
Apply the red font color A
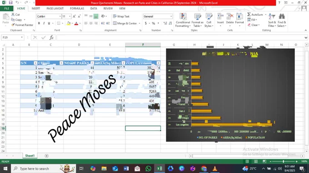click(76, 24)
